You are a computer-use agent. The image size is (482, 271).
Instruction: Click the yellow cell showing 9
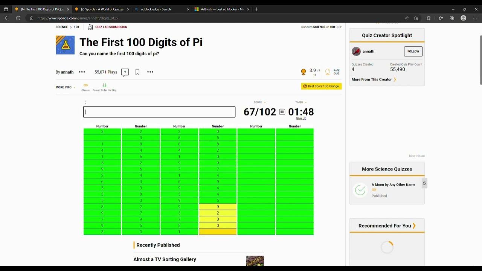click(x=218, y=207)
